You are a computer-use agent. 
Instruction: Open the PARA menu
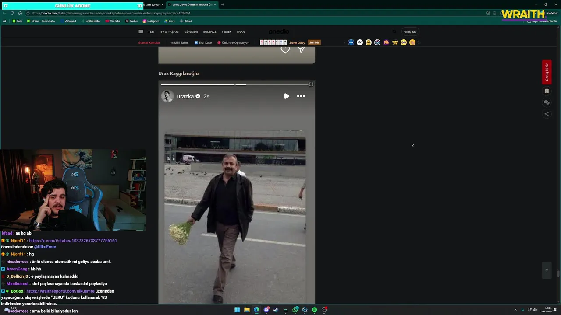(241, 31)
